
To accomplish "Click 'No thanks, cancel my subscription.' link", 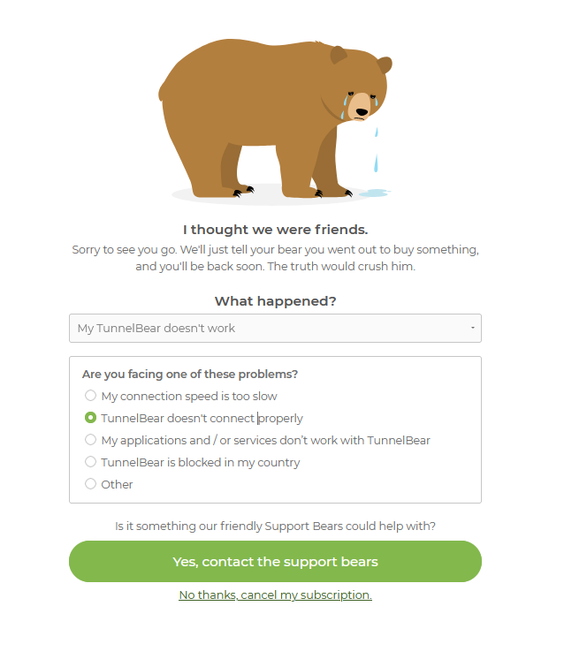I will coord(275,595).
